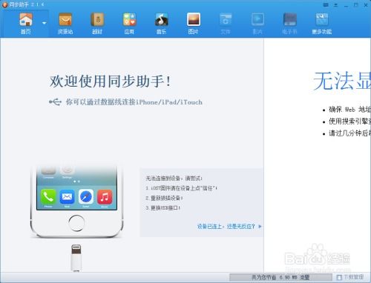The height and width of the screenshot is (283, 371).
Task: Open 下载管理 download manager in status bar
Action: click(350, 277)
